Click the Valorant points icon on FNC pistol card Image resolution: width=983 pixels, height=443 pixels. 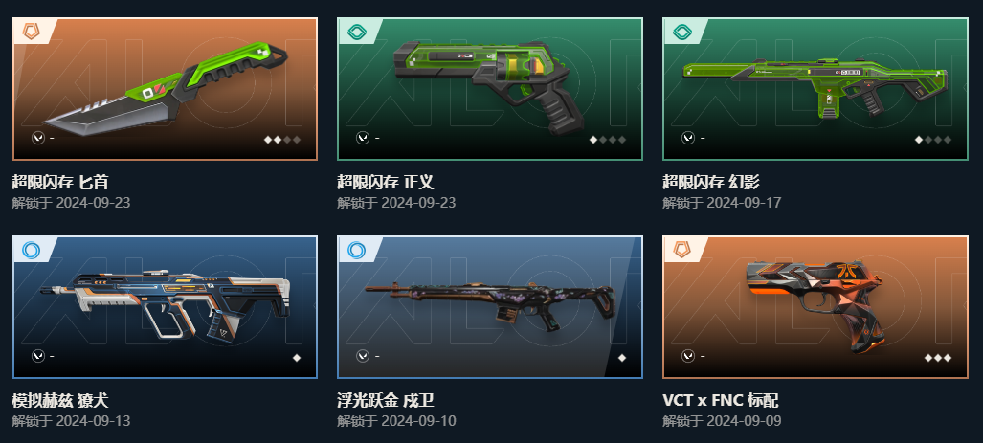pos(688,356)
